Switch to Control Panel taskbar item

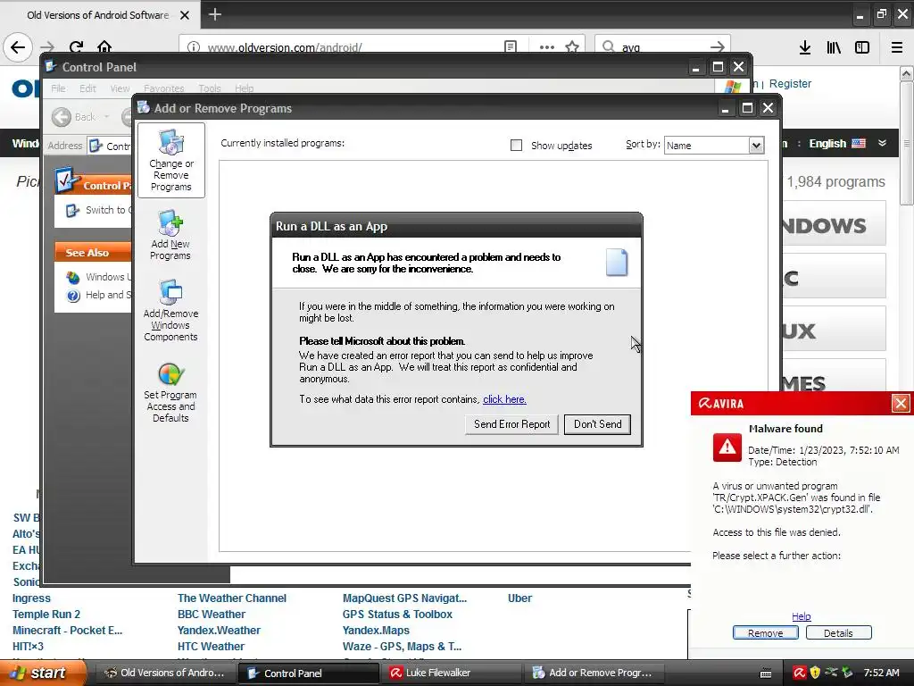pos(308,673)
